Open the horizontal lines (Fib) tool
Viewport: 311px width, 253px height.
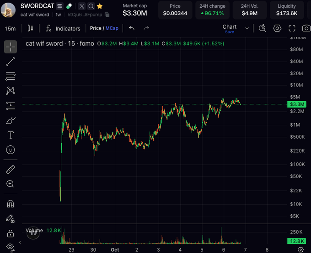[x=11, y=76]
